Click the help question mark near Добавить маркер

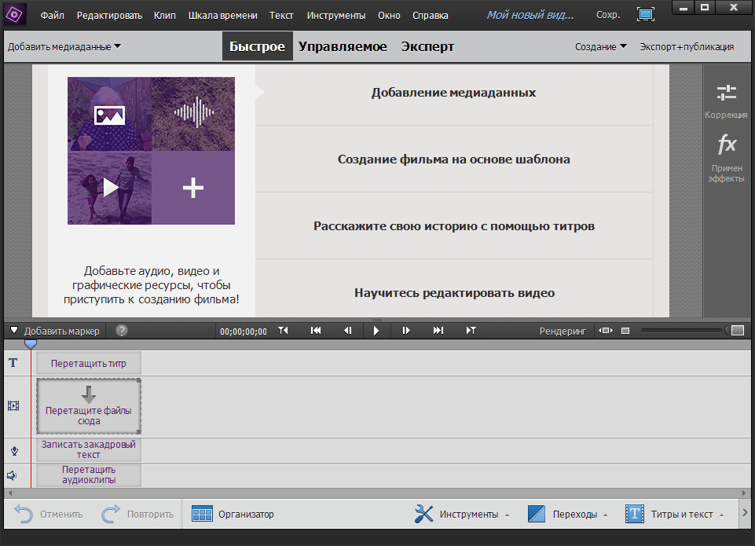[x=121, y=330]
